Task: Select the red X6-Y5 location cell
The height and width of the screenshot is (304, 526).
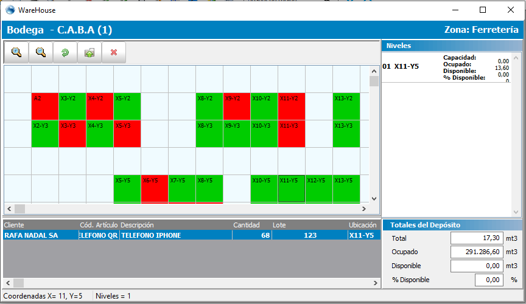Action: [x=155, y=188]
